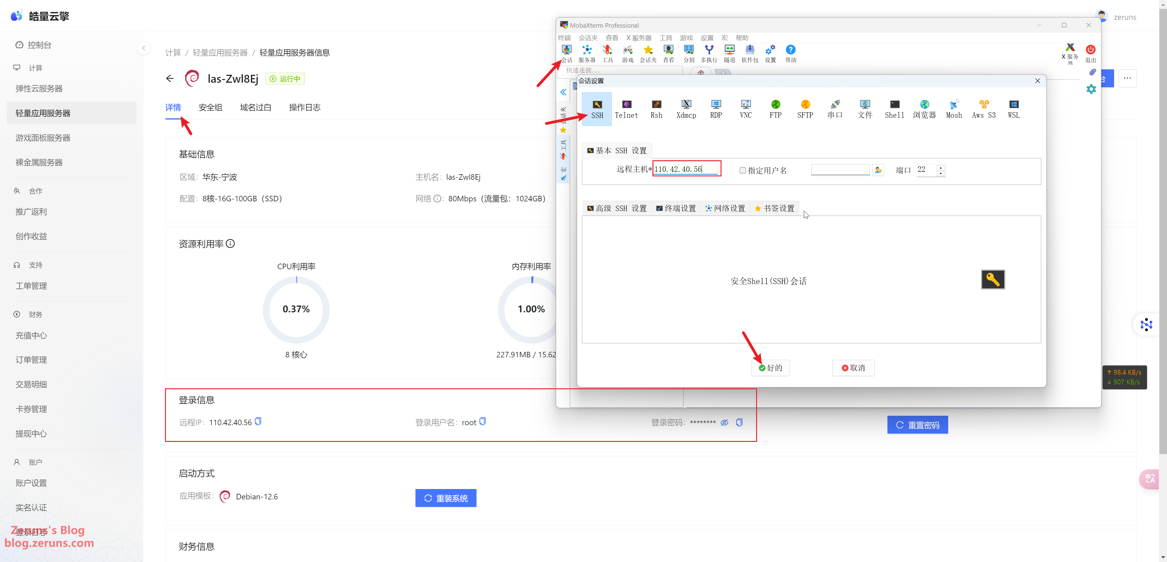The image size is (1167, 562).
Task: Click the 退出 exit icon in MobaXterm
Action: click(x=1090, y=54)
